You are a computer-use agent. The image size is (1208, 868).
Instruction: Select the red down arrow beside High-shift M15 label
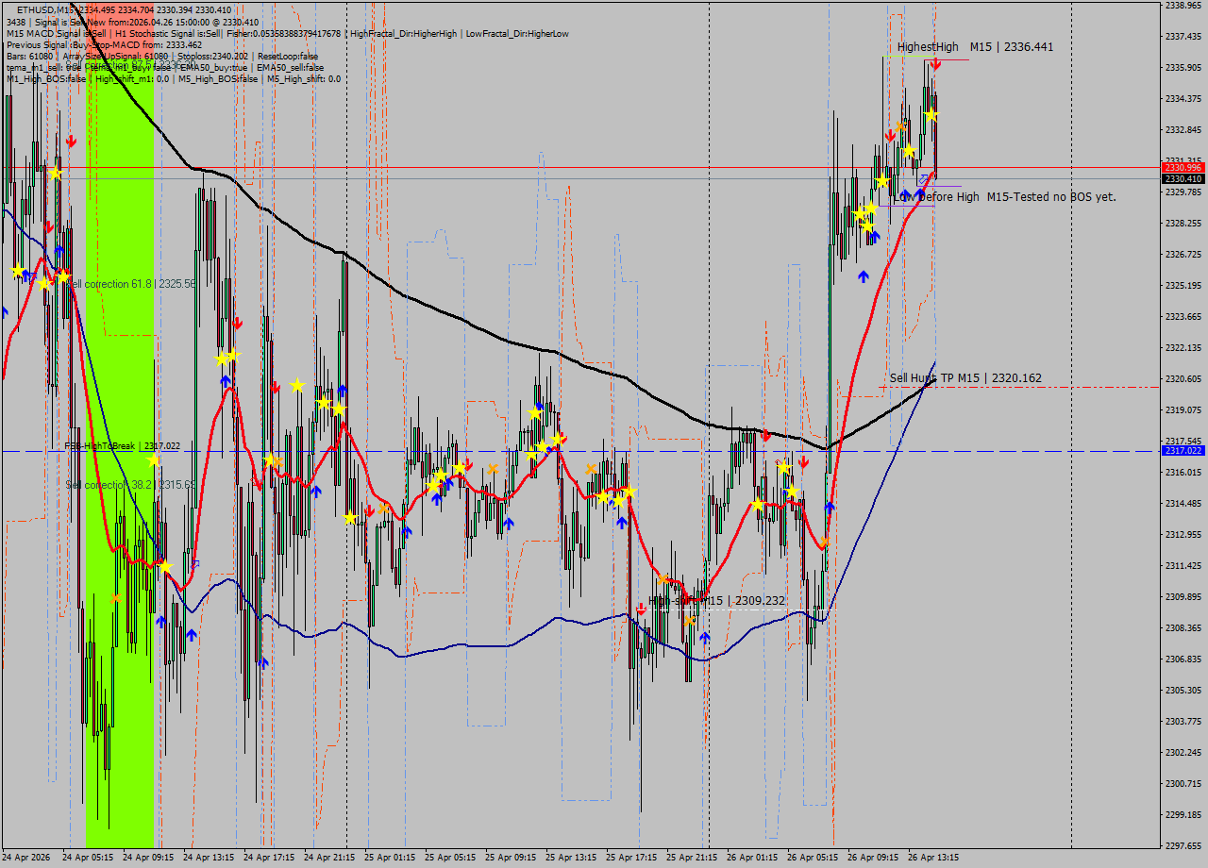[642, 609]
